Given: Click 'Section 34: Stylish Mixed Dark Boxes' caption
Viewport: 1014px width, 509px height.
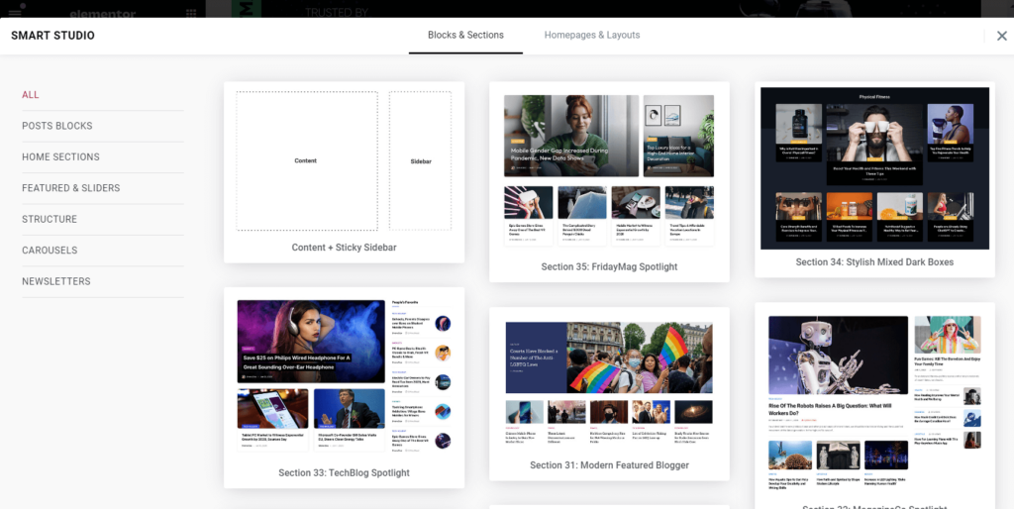Looking at the screenshot, I should pos(875,262).
